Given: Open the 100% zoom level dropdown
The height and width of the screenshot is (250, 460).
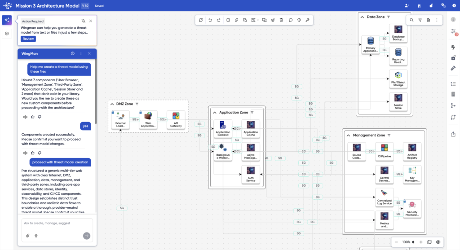Looking at the screenshot, I should 409,242.
